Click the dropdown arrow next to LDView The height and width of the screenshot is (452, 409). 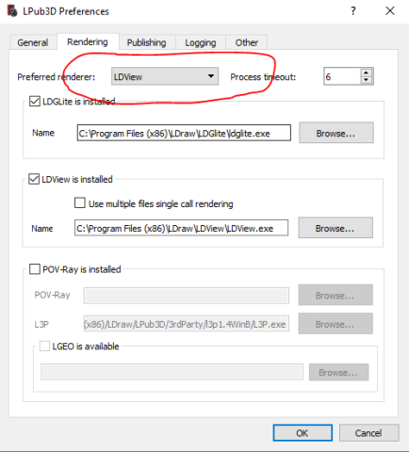[x=211, y=76]
